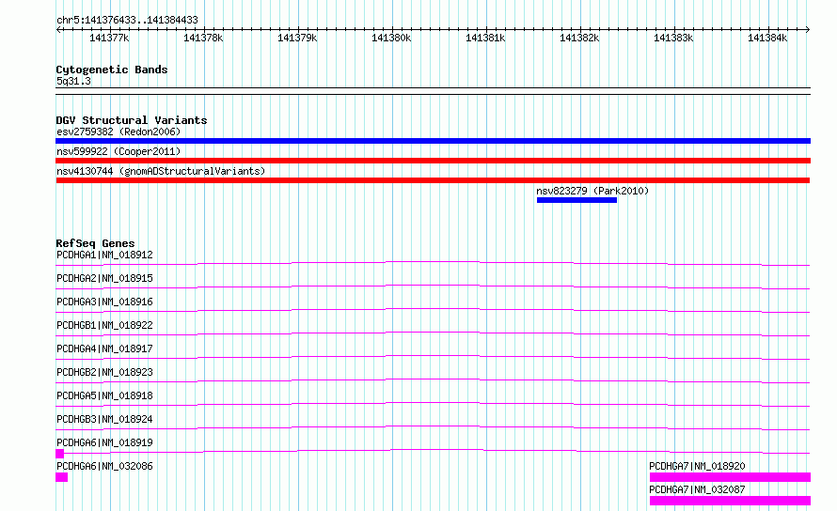Open PCDHGA6|NM_018919 gene label
Screen dimensions: 837x511
104,442
